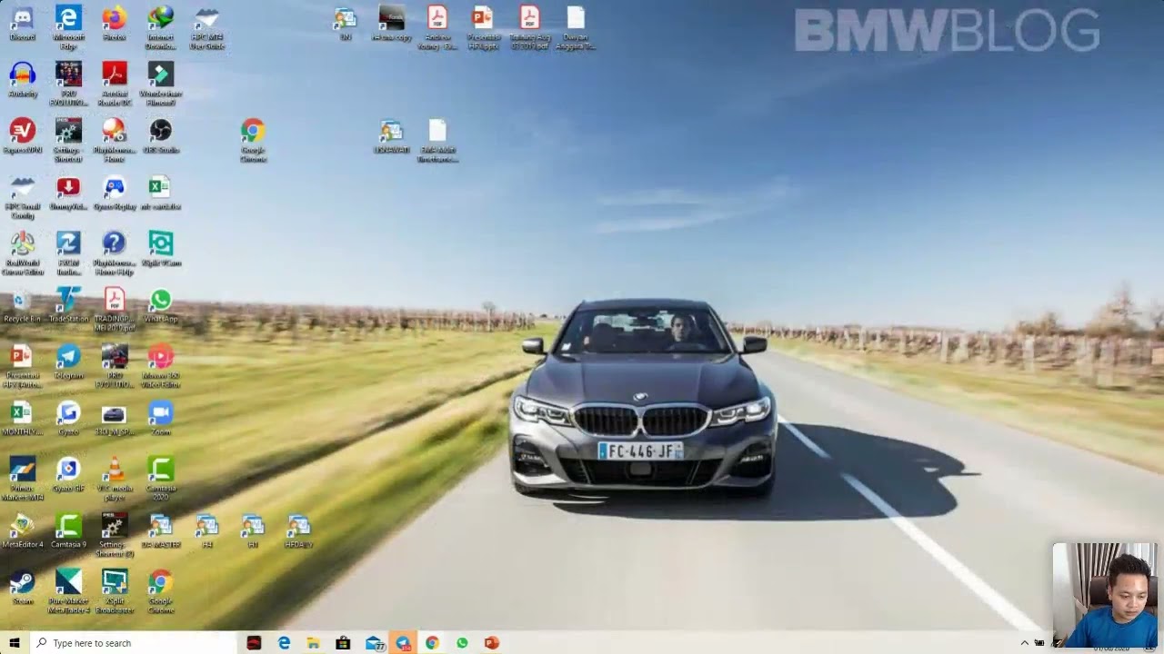The image size is (1164, 654).
Task: Select the Steam desktop shortcut
Action: (x=22, y=587)
